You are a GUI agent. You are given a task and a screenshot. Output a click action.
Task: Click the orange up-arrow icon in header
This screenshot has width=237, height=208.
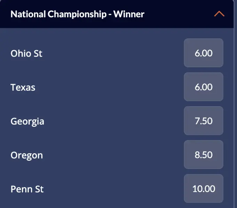(219, 14)
